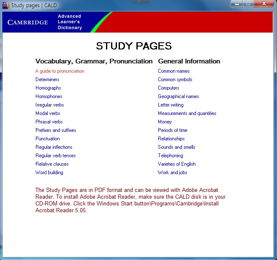Image resolution: width=277 pixels, height=260 pixels.
Task: Click the Cambridge logo in banner
Action: point(28,22)
